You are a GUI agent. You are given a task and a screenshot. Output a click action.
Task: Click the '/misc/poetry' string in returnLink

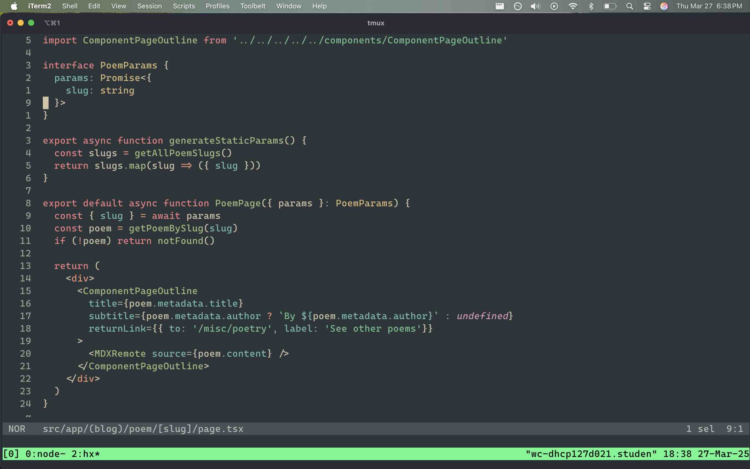tap(232, 329)
